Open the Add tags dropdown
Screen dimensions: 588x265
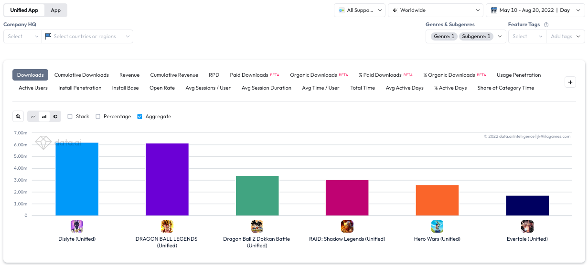[566, 36]
